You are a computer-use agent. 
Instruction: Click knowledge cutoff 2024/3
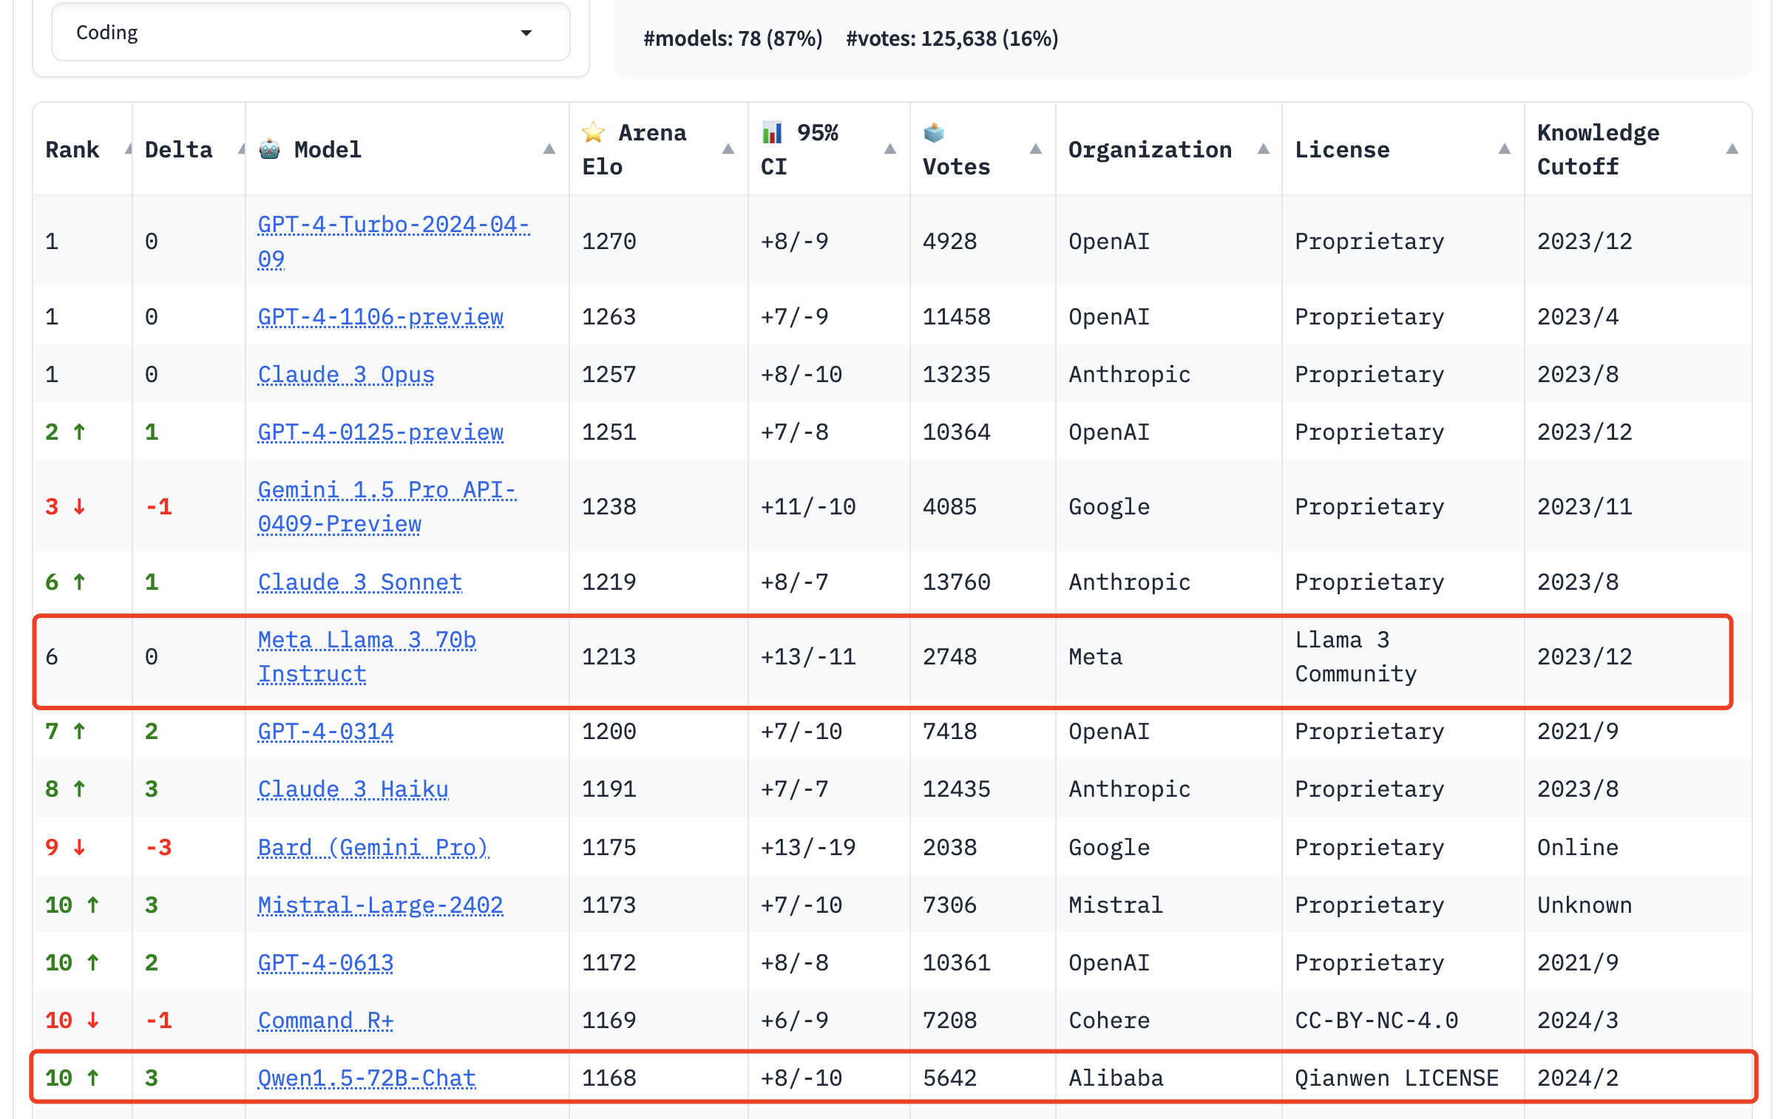click(x=1578, y=1020)
